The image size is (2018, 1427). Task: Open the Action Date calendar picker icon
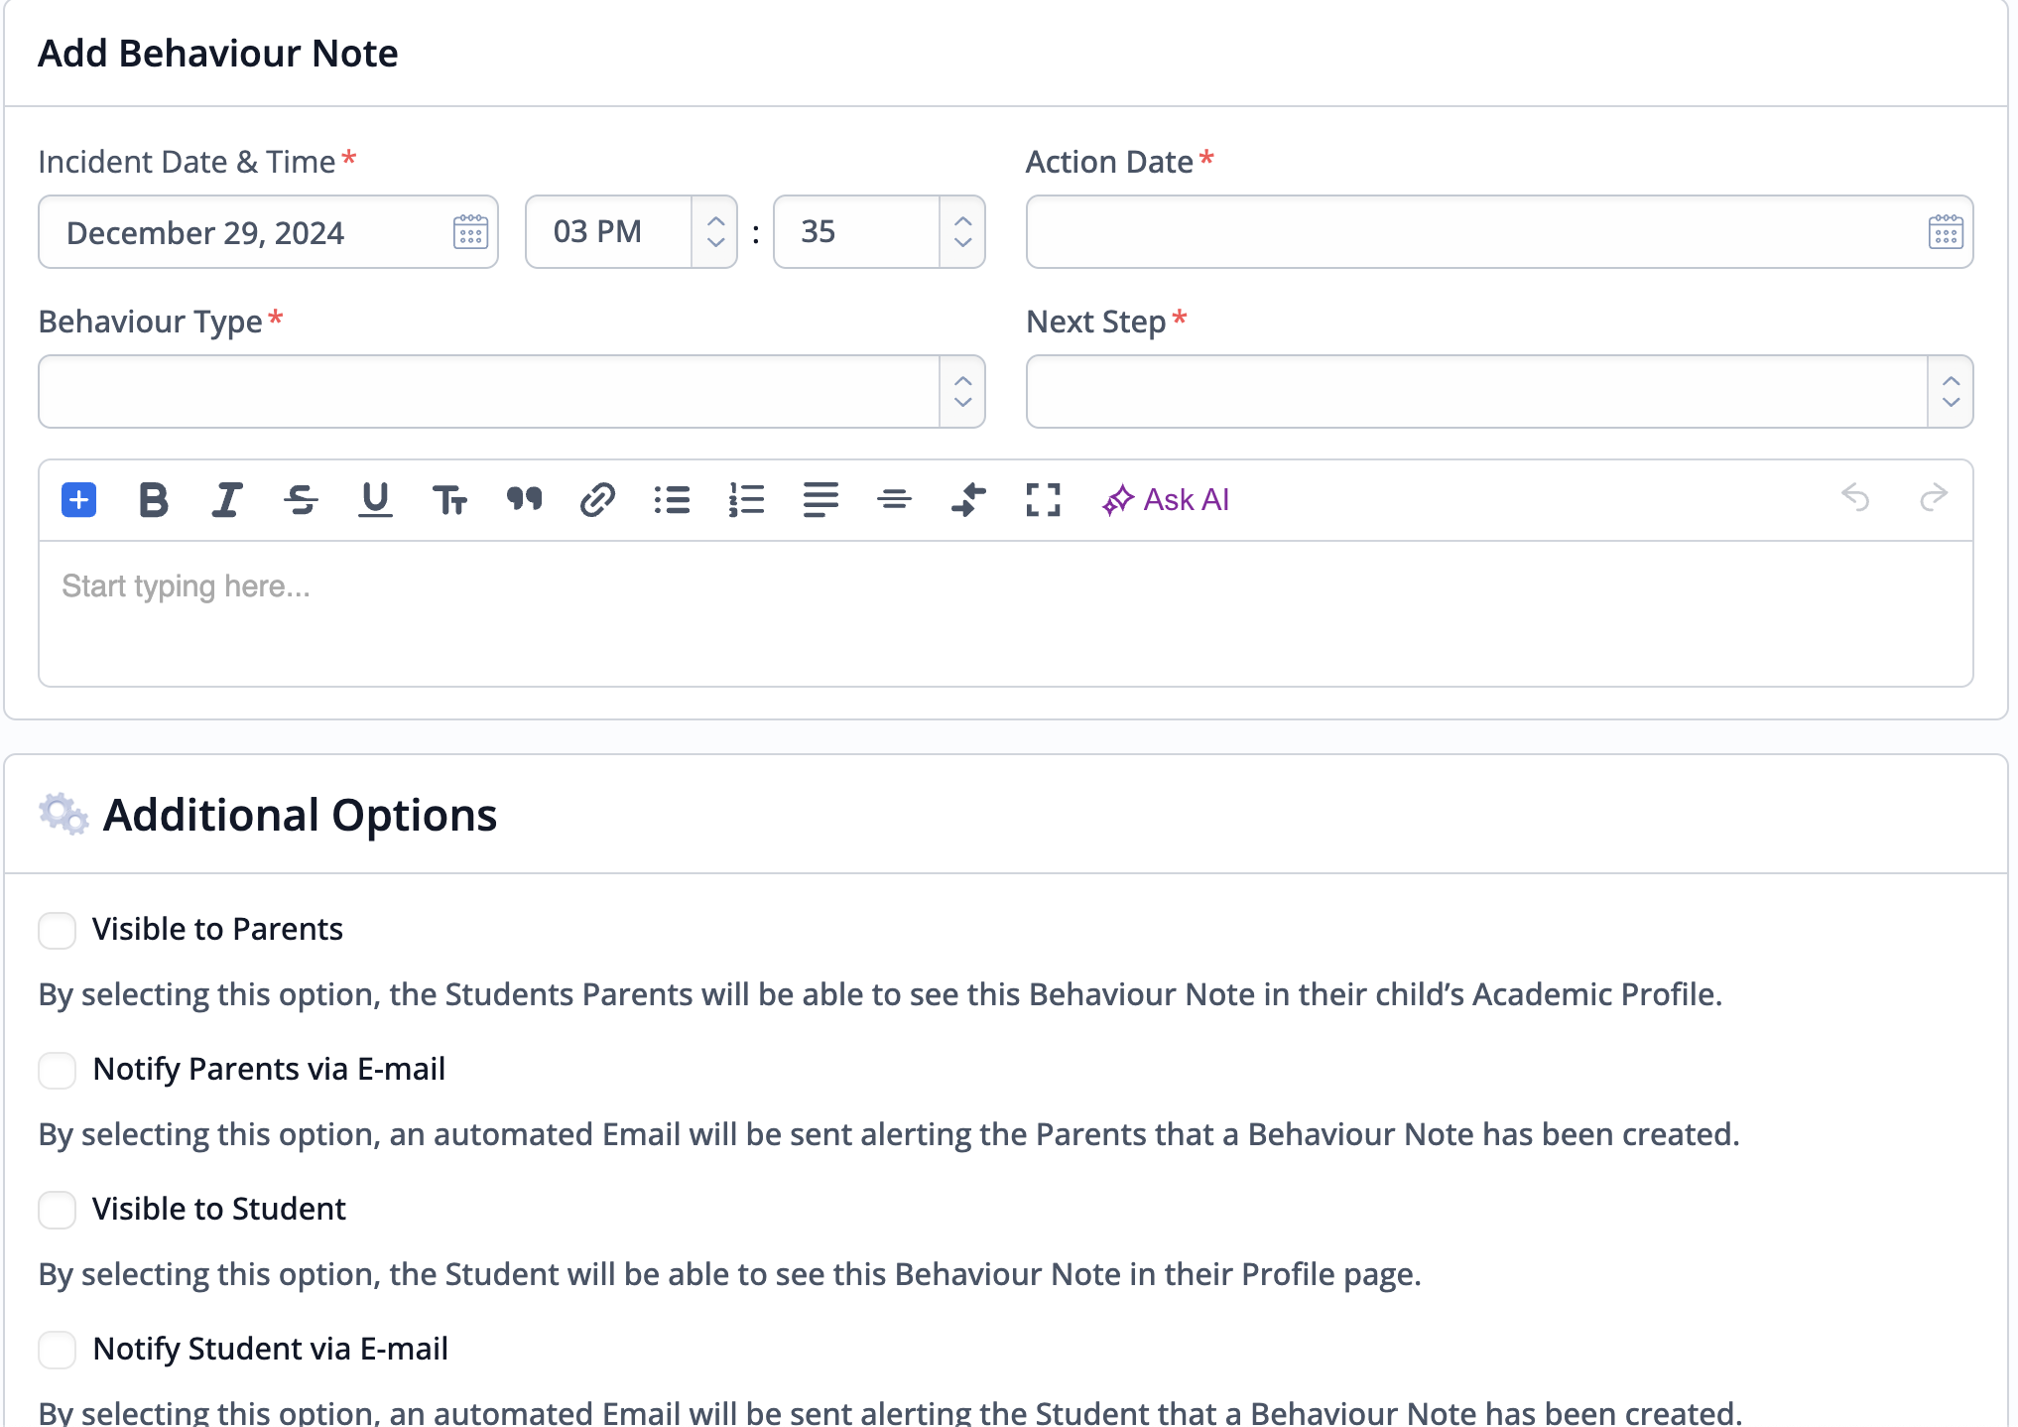pos(1946,232)
